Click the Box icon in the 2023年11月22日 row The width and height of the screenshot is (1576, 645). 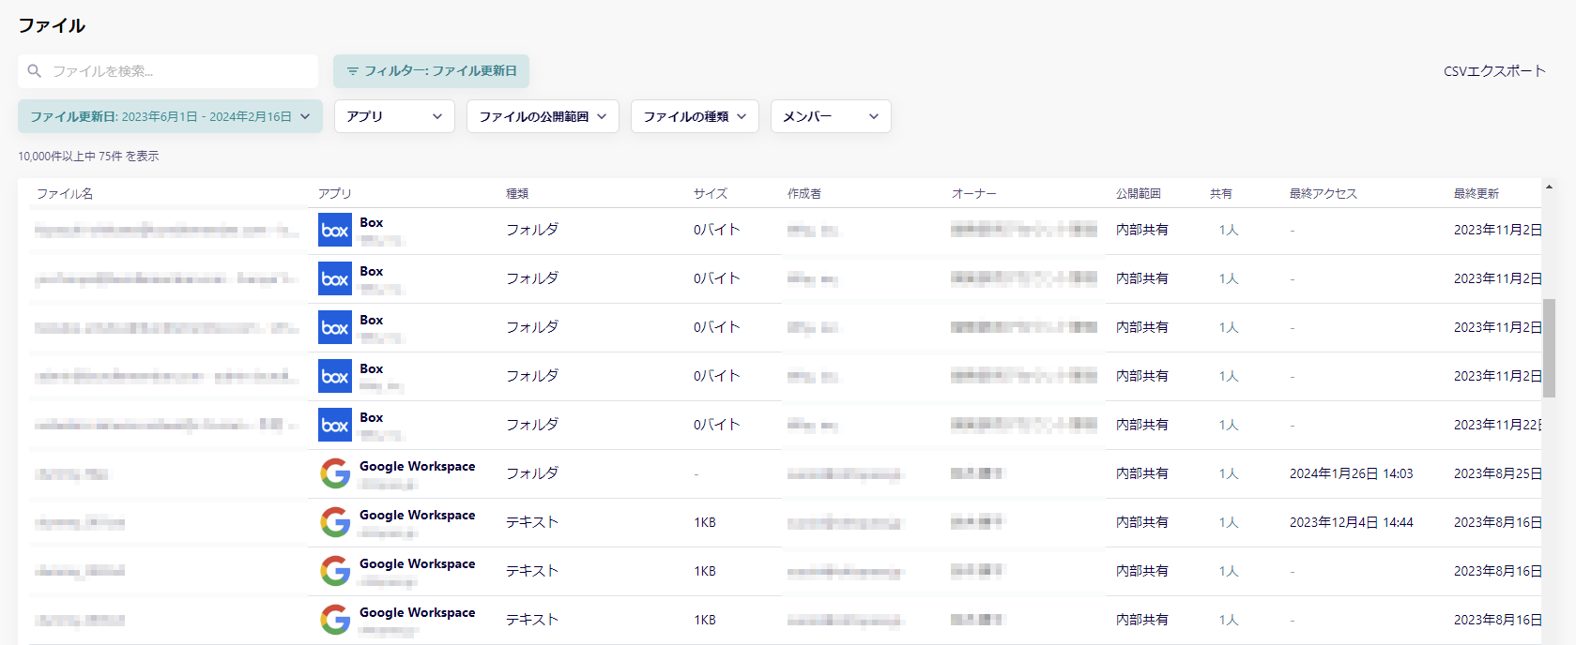(335, 425)
